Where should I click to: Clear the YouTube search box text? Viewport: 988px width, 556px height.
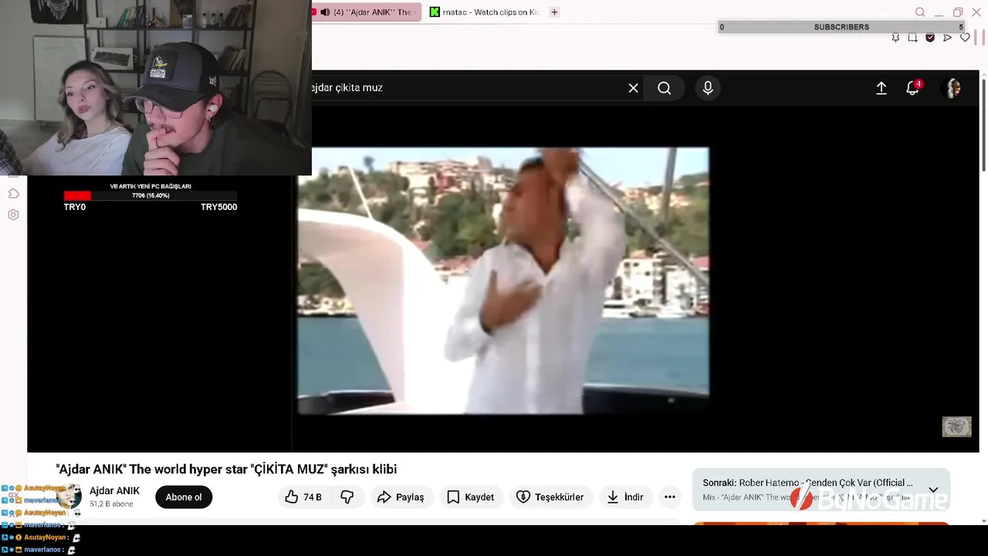[633, 88]
